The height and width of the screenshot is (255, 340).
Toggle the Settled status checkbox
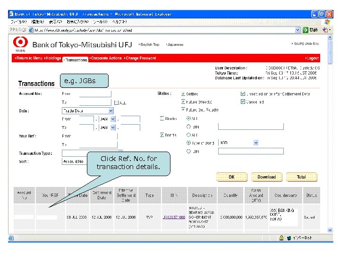coord(183,94)
